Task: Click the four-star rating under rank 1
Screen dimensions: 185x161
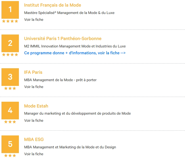Action: (10, 21)
